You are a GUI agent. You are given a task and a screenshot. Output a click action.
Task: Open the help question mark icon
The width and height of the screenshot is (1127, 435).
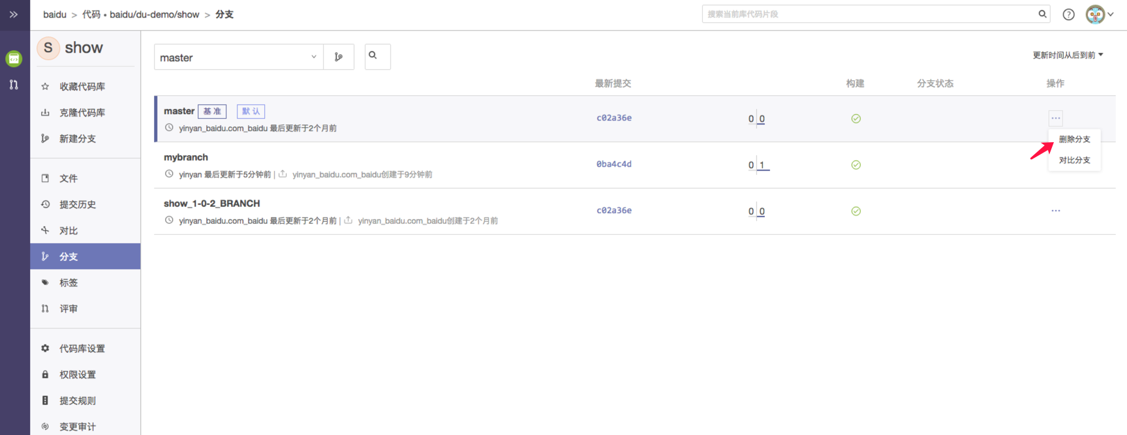click(x=1068, y=14)
